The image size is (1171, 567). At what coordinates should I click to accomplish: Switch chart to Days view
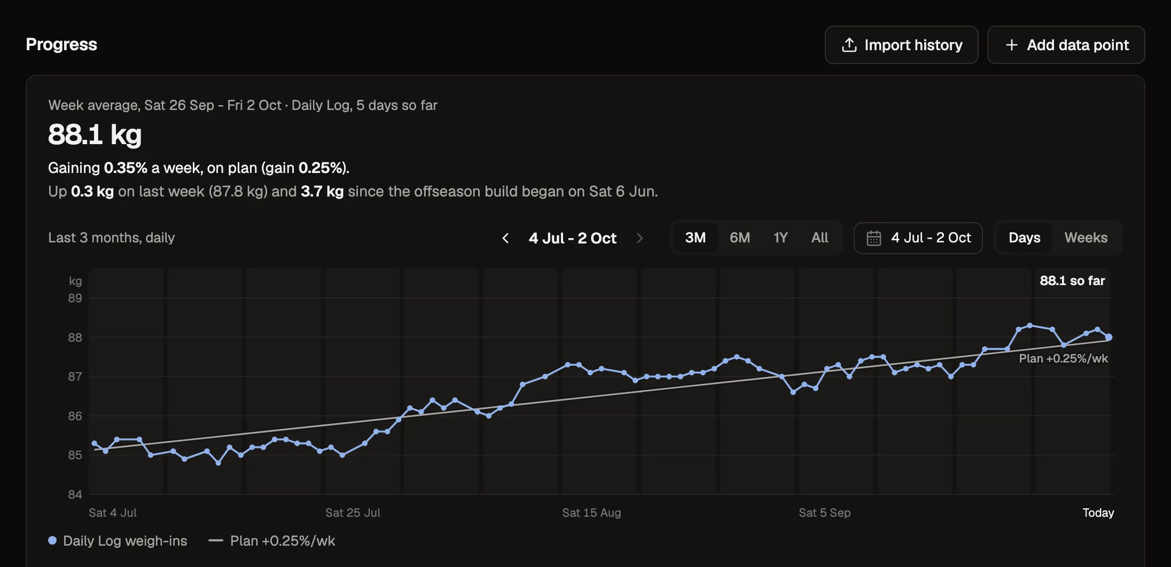click(1024, 238)
